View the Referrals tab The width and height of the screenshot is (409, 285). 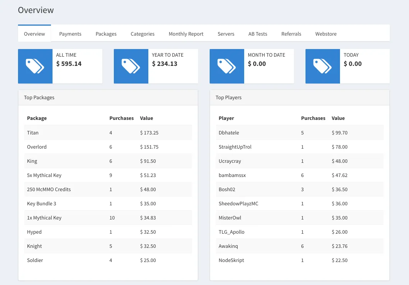pyautogui.click(x=291, y=34)
